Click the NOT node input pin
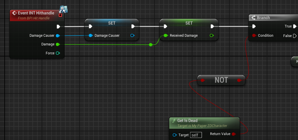 point(203,80)
